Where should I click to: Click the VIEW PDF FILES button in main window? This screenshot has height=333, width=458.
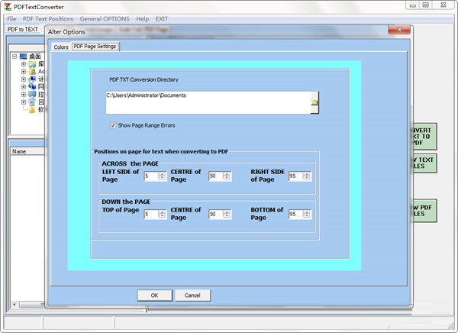click(x=424, y=211)
